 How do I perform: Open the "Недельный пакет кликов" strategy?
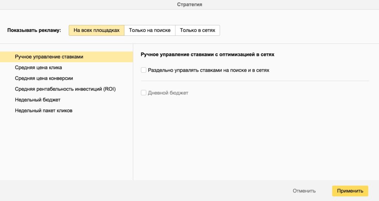(x=43, y=111)
